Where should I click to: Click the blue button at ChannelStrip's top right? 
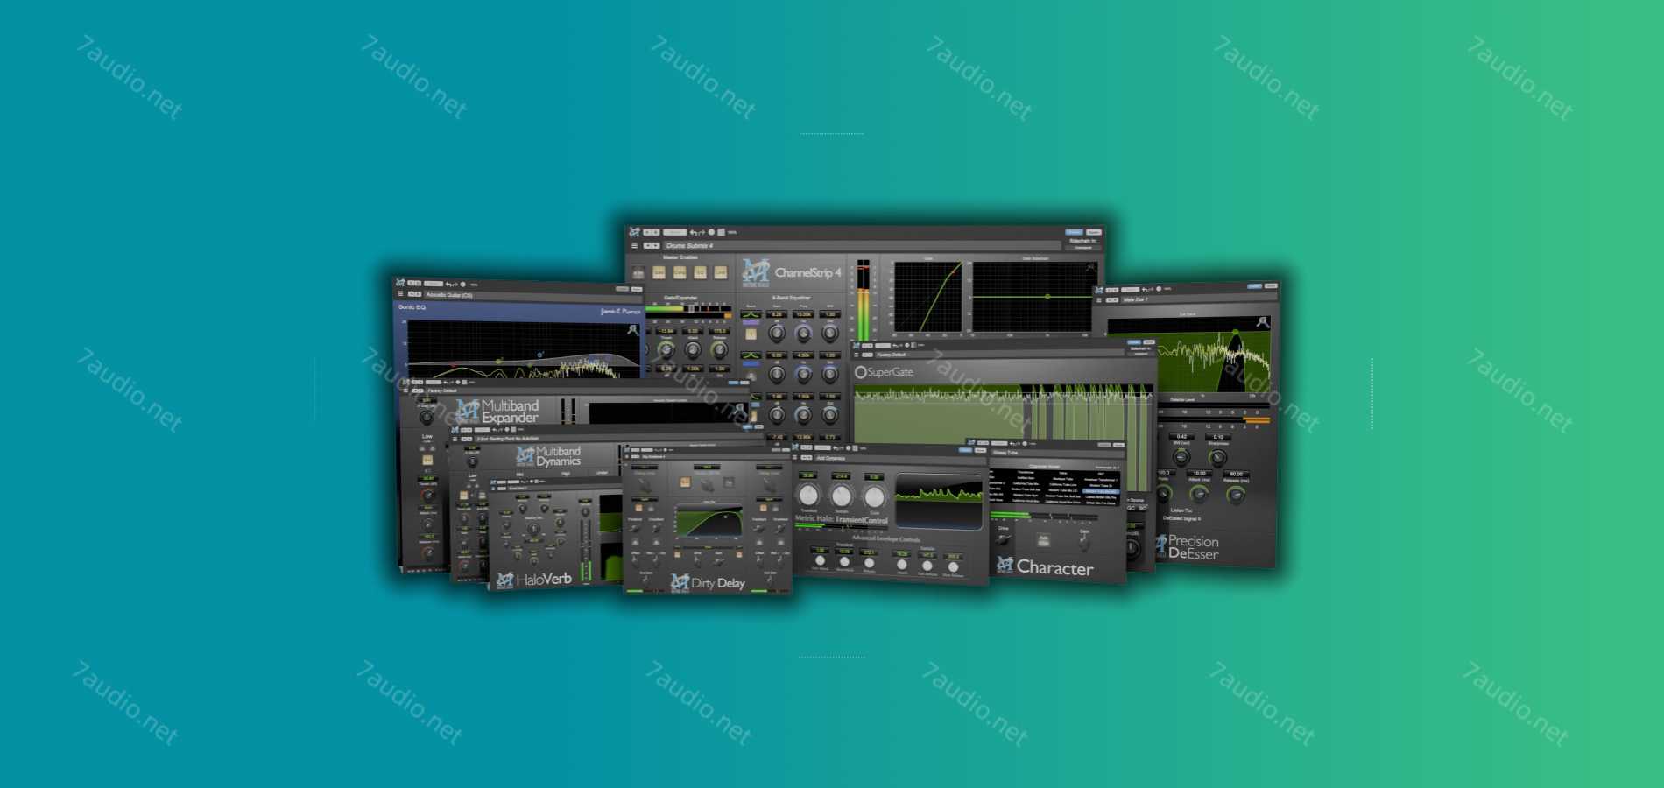1074,232
